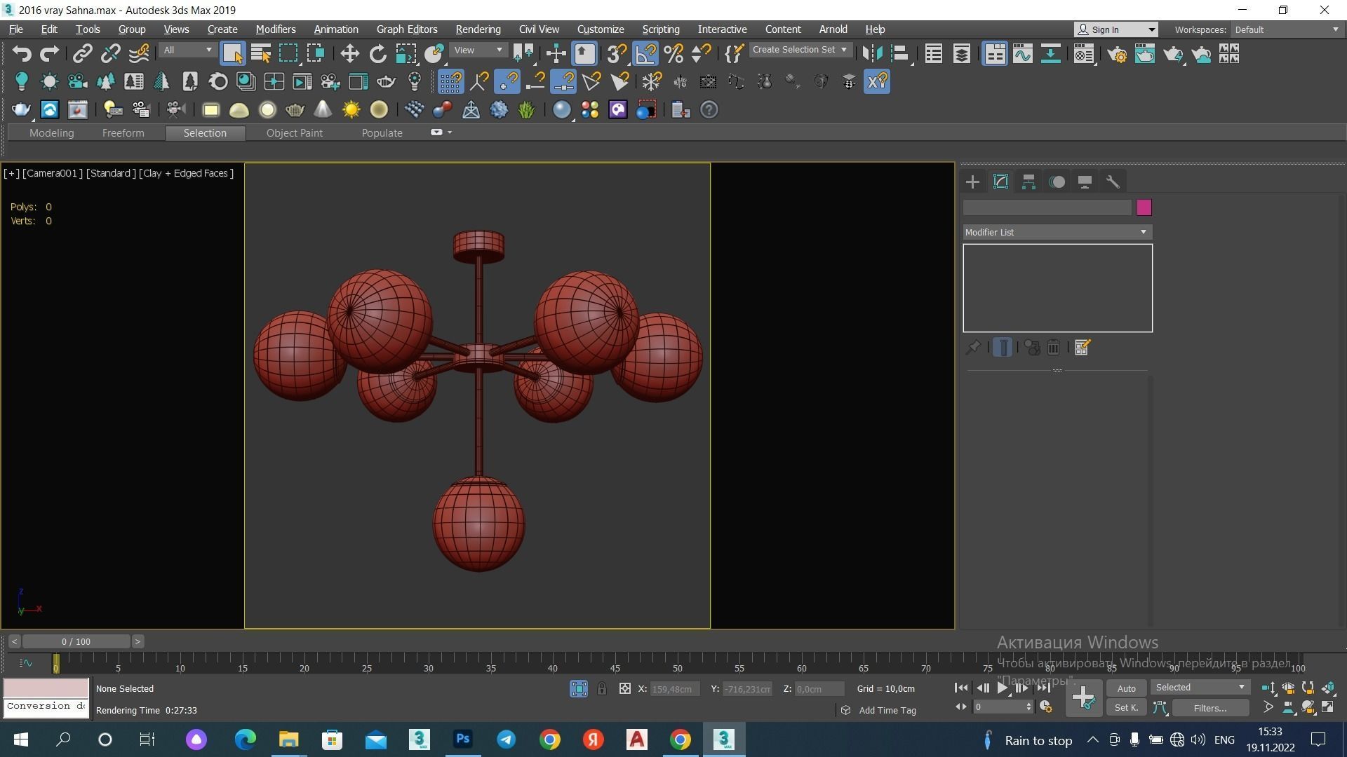Click the grass plant icon

pyautogui.click(x=526, y=110)
